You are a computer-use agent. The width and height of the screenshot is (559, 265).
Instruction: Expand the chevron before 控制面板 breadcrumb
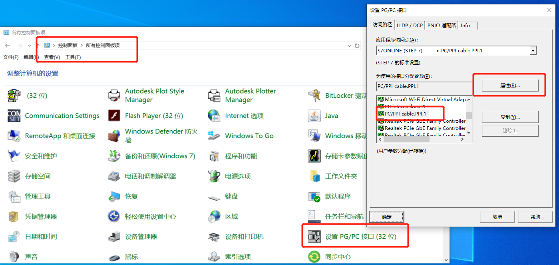tap(54, 46)
